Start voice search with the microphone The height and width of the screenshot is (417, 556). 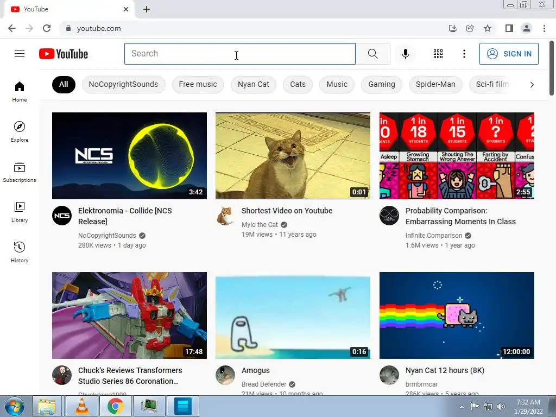pyautogui.click(x=405, y=54)
